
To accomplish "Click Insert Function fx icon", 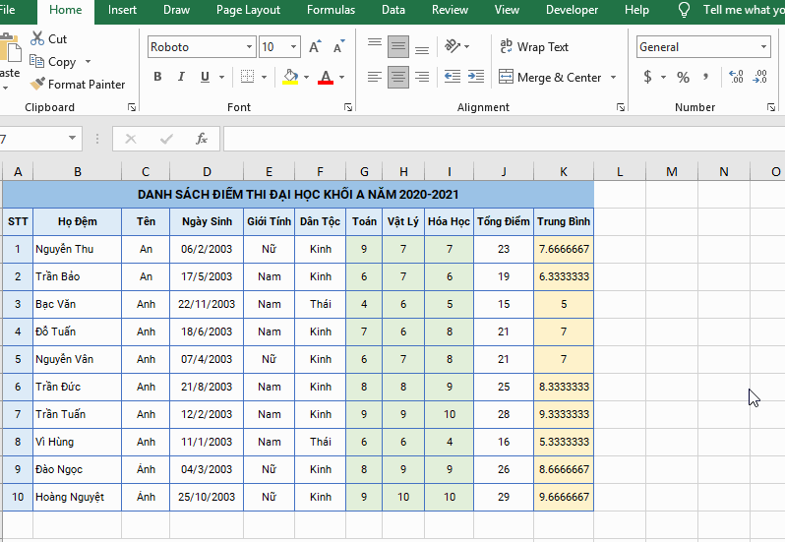I will coord(202,139).
